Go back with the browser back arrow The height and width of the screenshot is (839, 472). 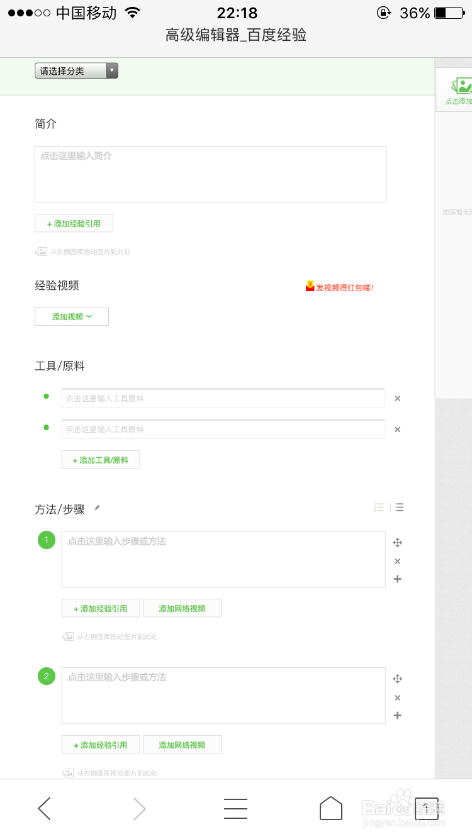(x=44, y=808)
